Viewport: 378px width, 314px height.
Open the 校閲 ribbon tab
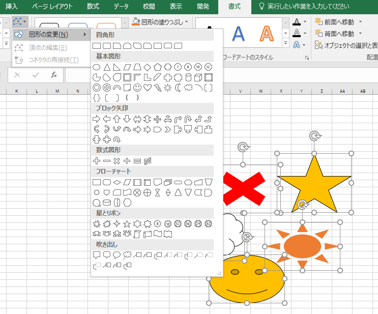(x=149, y=6)
